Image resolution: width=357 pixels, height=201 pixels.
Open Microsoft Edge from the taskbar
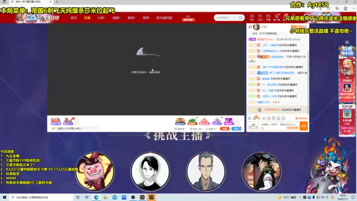point(96,197)
